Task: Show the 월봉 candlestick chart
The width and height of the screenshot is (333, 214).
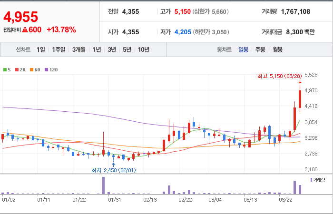Action: (277, 49)
